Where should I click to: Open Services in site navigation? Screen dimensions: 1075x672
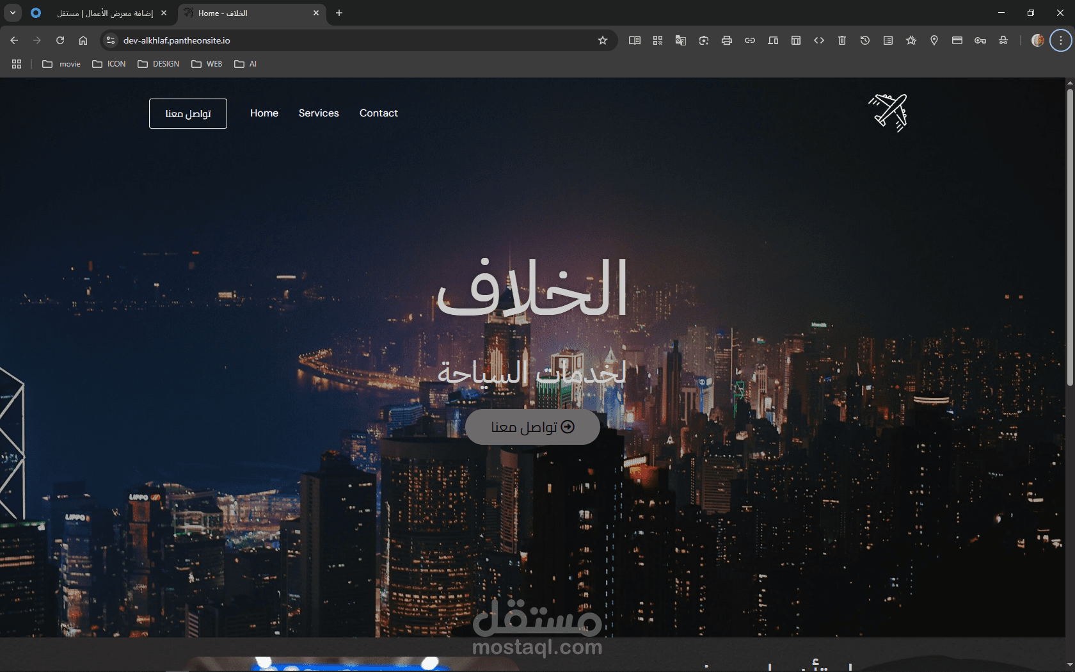319,113
